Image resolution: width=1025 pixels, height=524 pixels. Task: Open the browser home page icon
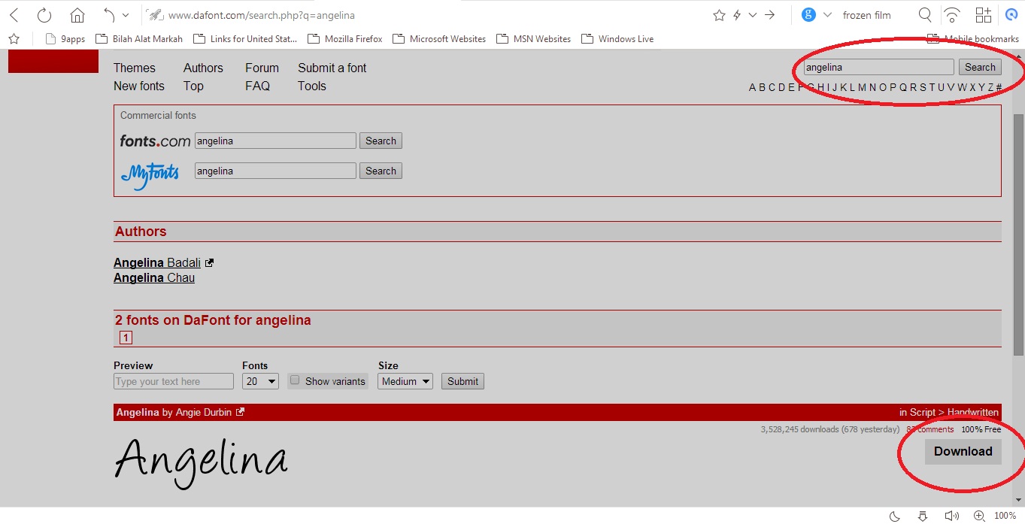pos(77,15)
